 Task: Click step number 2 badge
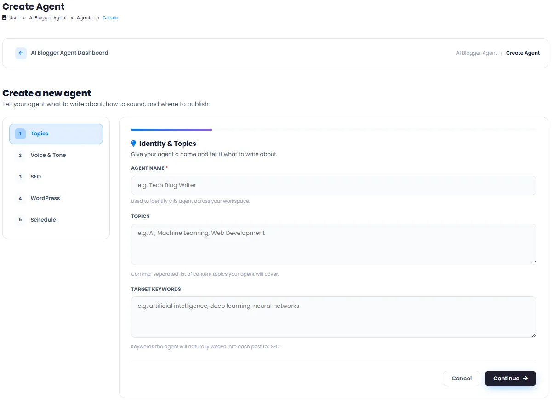(x=20, y=156)
